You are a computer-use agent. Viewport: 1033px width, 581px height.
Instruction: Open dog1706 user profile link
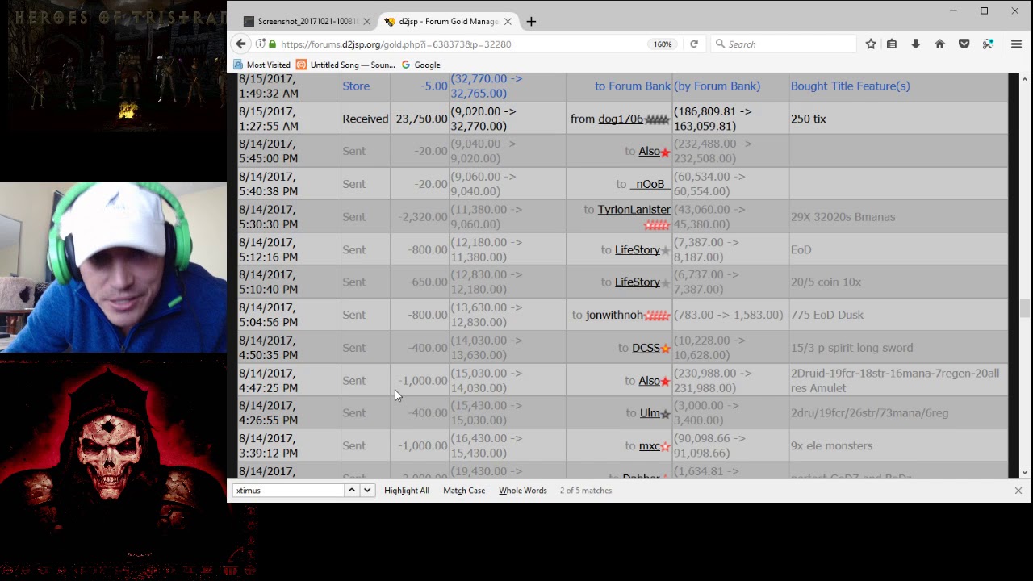click(x=621, y=119)
